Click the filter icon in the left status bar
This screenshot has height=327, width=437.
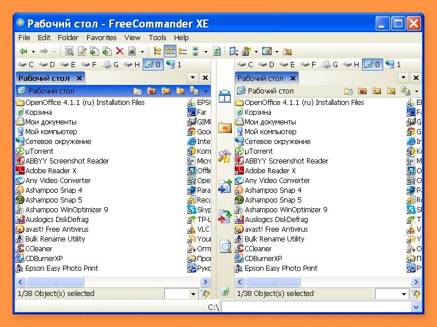tap(205, 294)
